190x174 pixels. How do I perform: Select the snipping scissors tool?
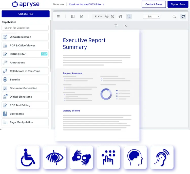[125, 25]
